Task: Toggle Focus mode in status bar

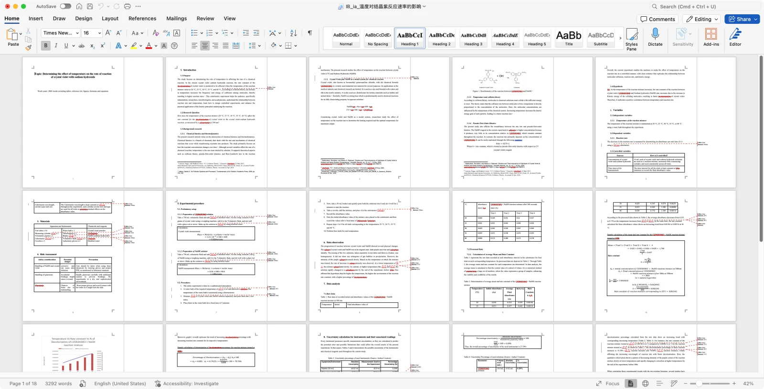Action: point(608,383)
